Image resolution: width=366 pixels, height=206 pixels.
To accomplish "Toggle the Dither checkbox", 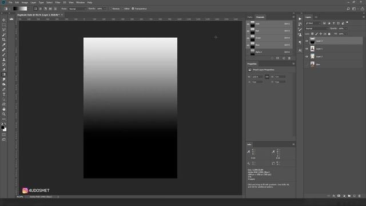I will coord(122,9).
